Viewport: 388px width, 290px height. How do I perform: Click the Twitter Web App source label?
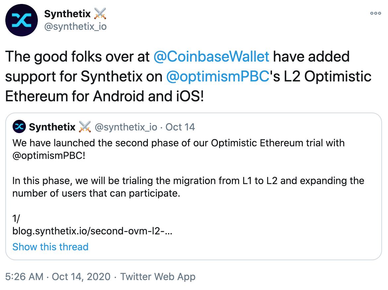point(158,277)
